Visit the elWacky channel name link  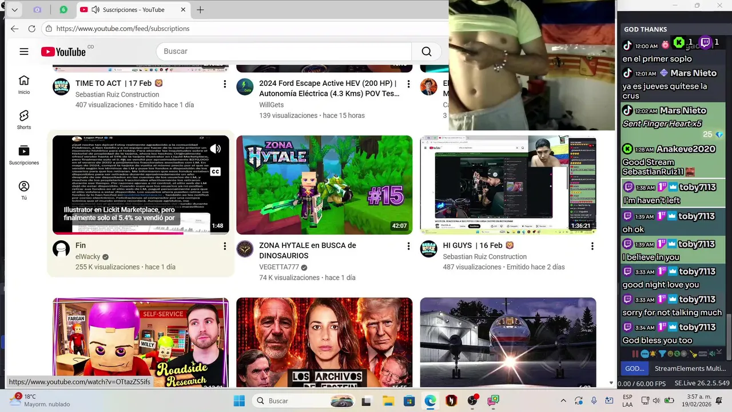point(87,256)
